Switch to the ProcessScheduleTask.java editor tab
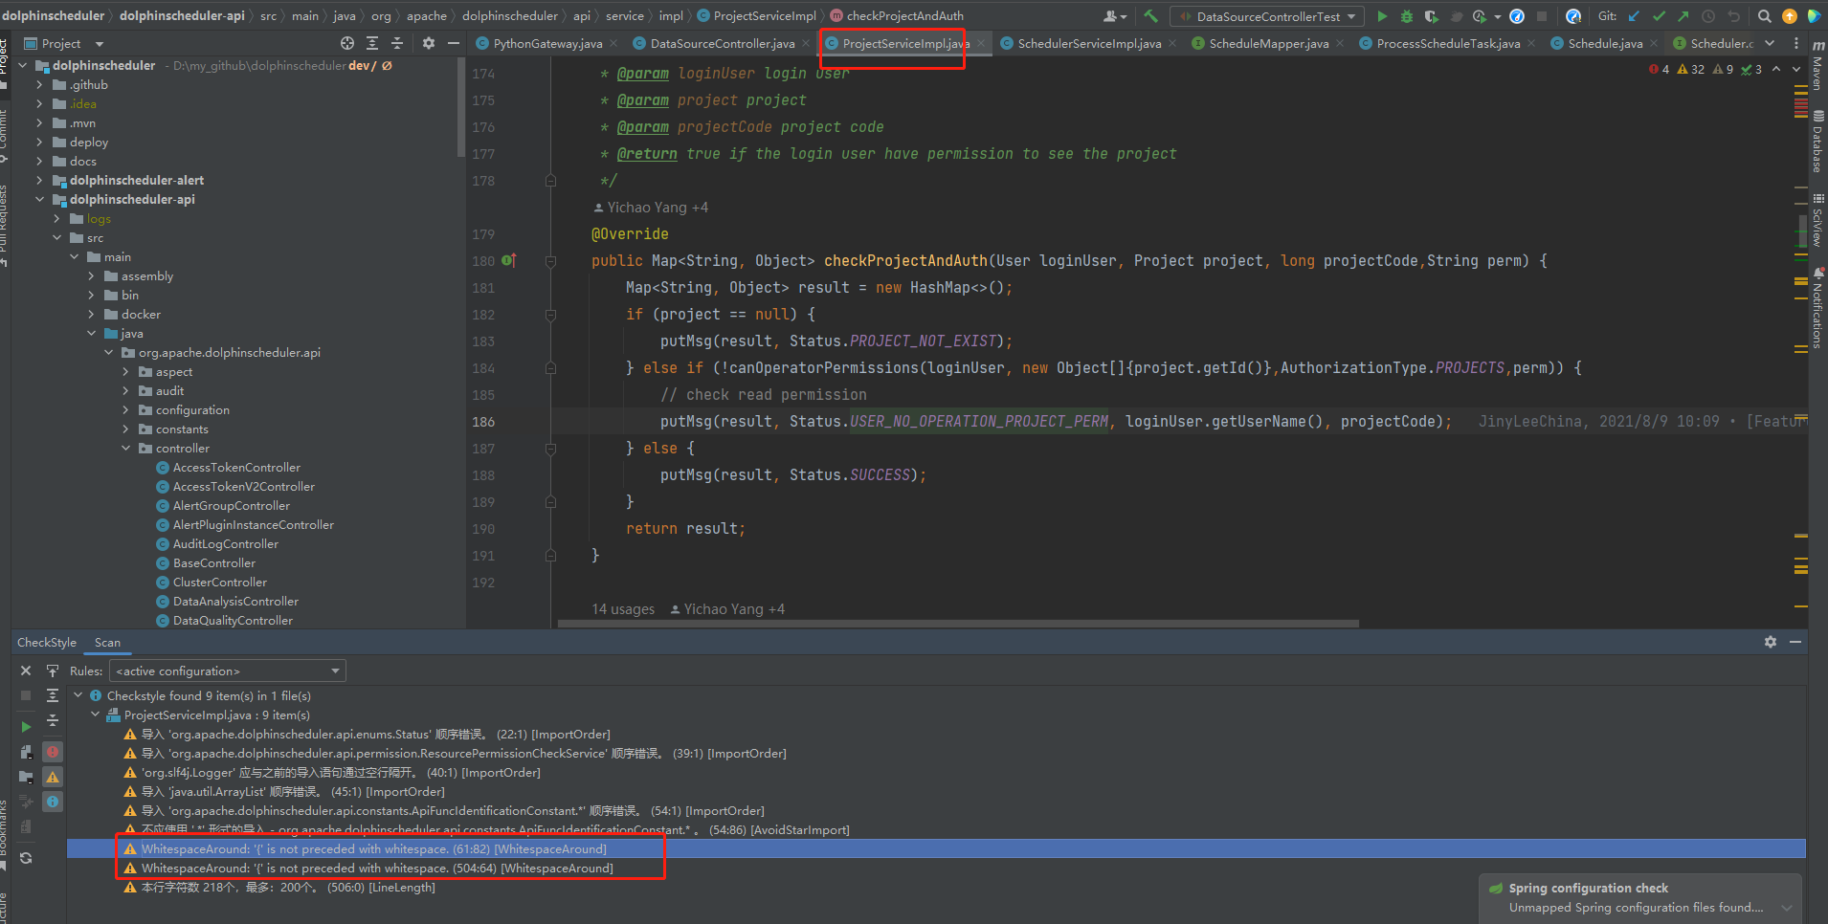The width and height of the screenshot is (1828, 924). pos(1448,43)
